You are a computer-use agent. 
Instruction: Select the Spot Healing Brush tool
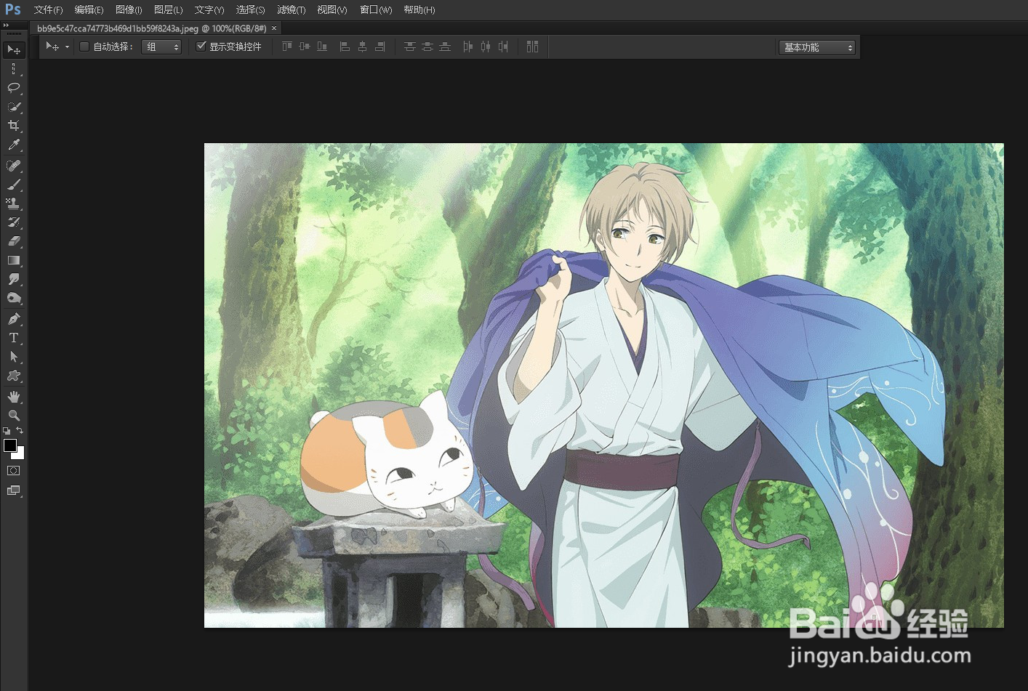(13, 166)
